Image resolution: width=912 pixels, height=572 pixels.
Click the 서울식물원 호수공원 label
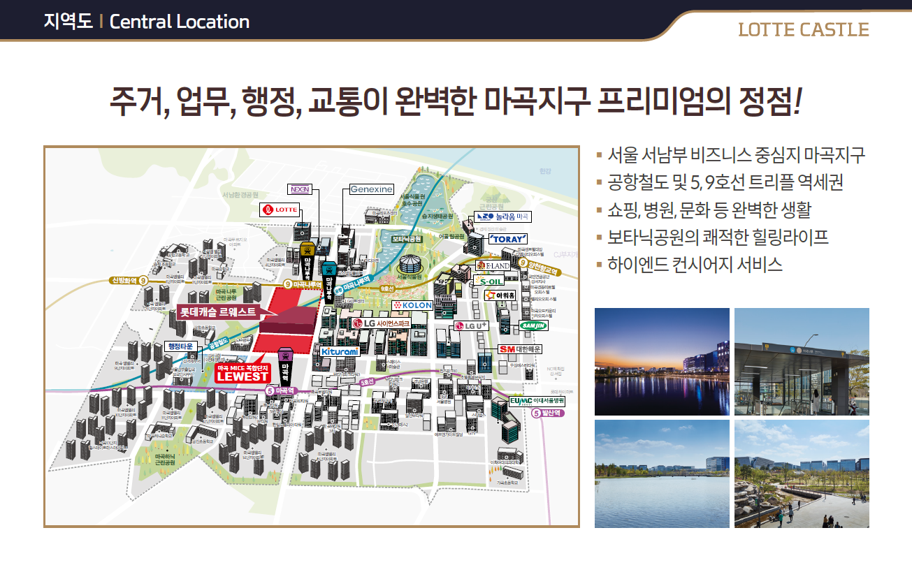point(412,200)
